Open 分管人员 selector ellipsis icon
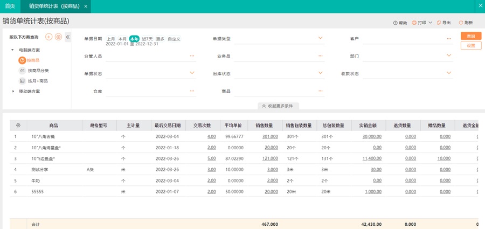 coord(192,55)
